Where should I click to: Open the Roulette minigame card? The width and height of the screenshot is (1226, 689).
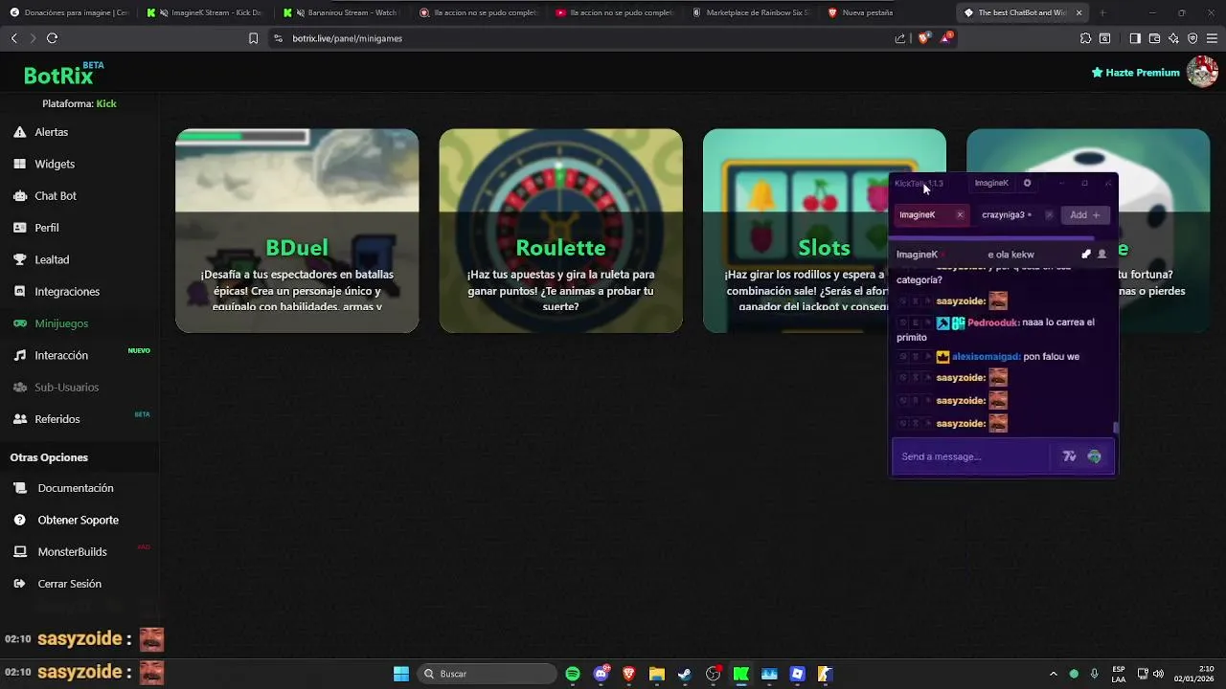[x=560, y=231]
